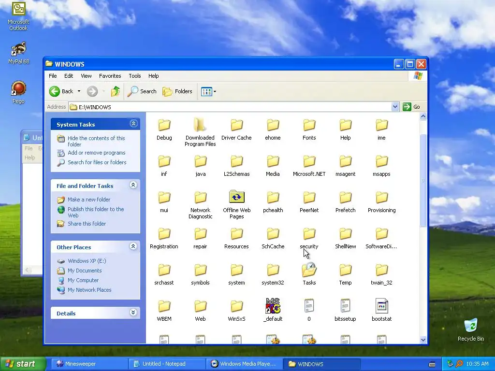This screenshot has height=371, width=495.
Task: Open the Edit menu
Action: pos(69,76)
